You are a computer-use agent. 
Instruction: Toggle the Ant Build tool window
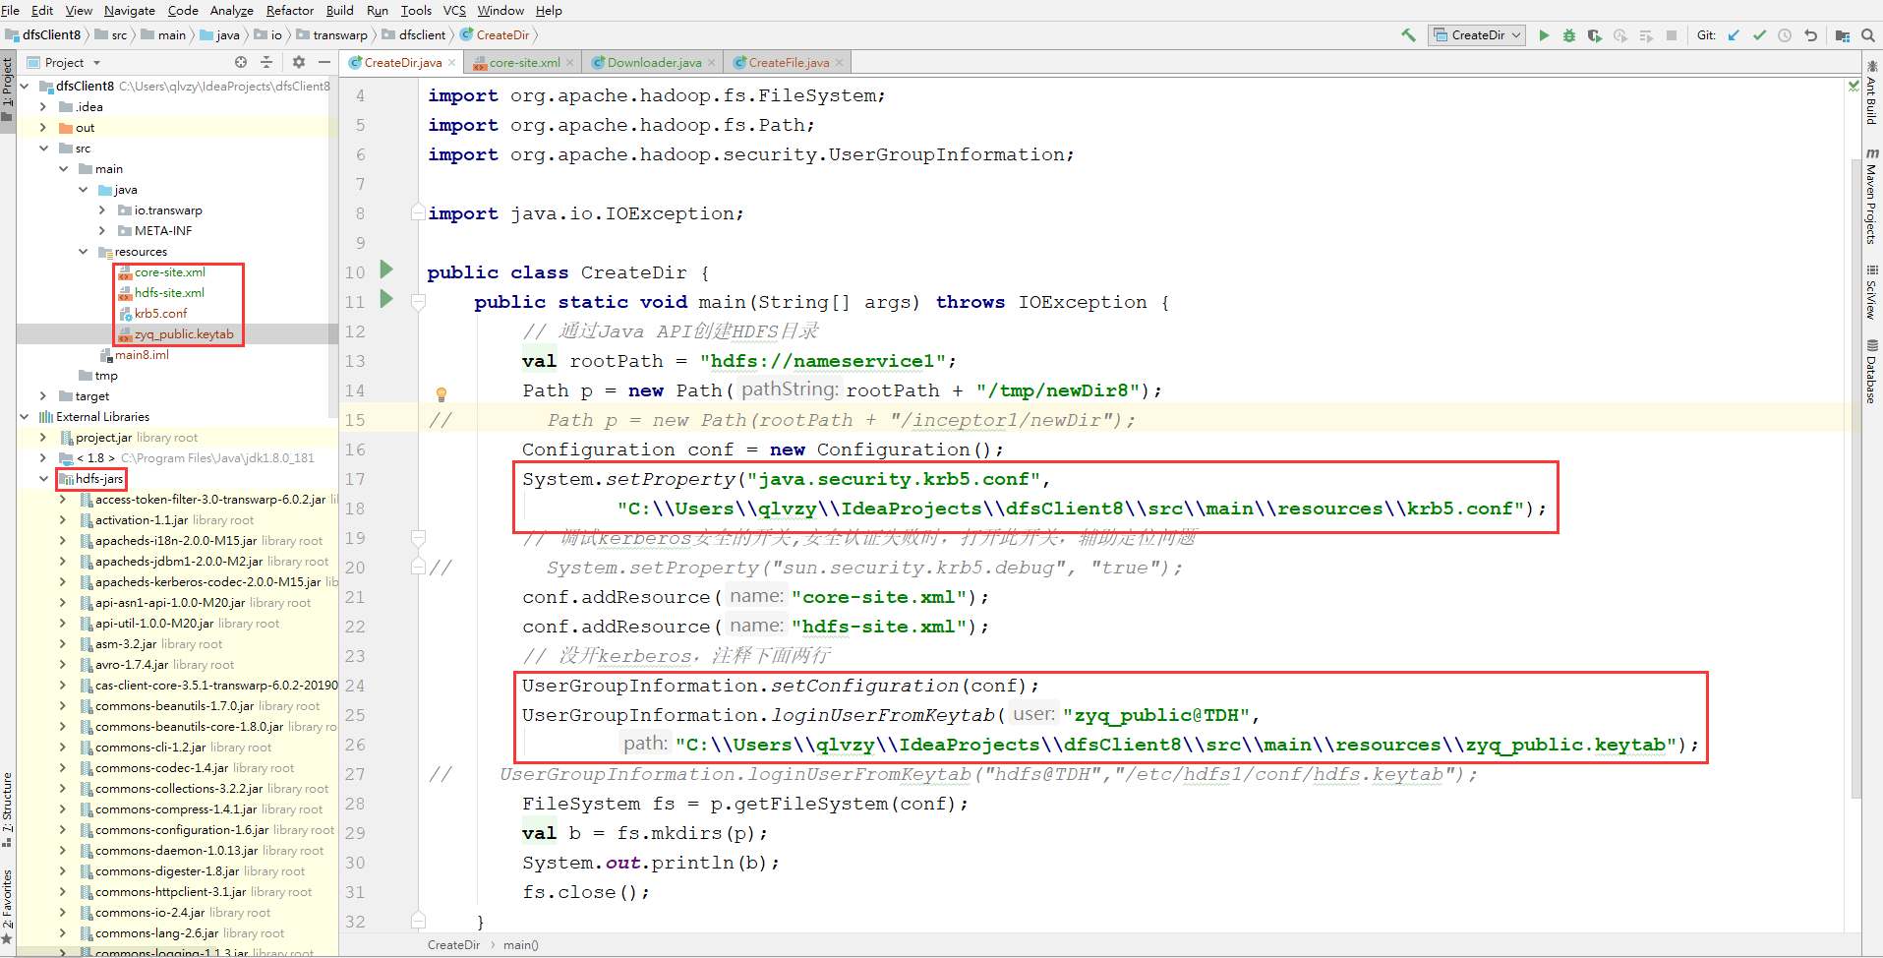pyautogui.click(x=1872, y=90)
